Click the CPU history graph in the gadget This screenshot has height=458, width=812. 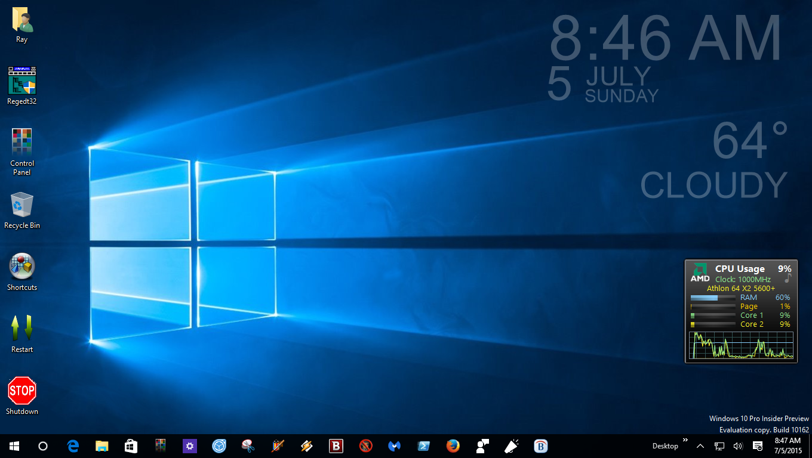[x=741, y=346]
